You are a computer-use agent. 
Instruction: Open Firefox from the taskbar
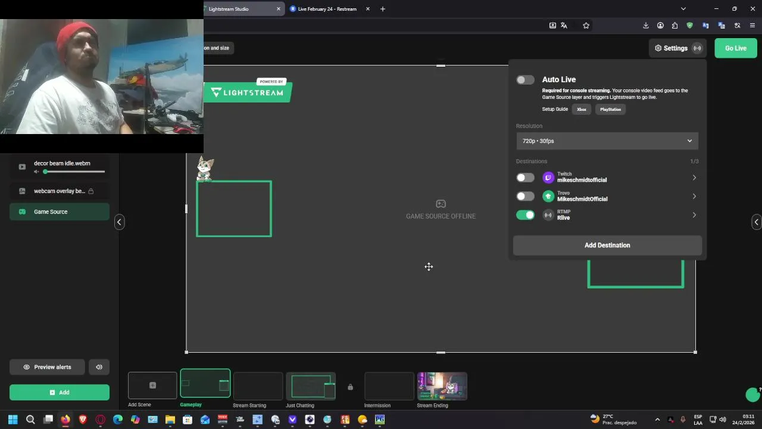[65, 419]
